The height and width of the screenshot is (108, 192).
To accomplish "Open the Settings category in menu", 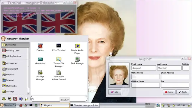I will 14,92.
